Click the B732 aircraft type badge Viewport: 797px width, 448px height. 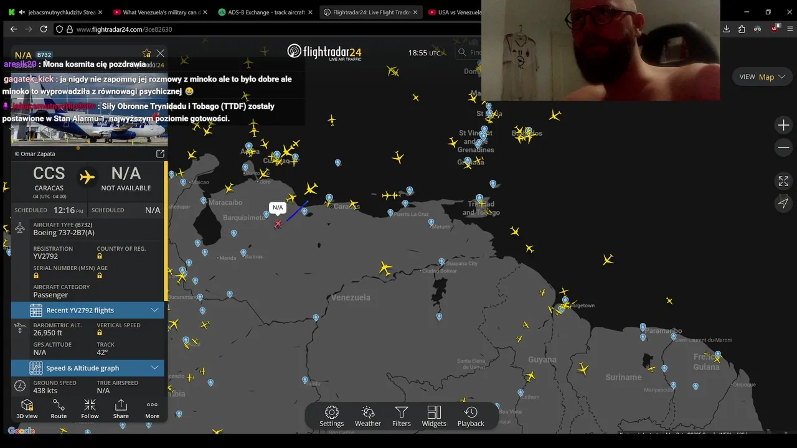[x=44, y=55]
